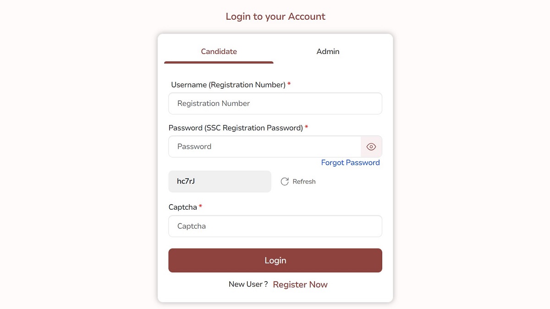The width and height of the screenshot is (550, 309).
Task: Click the Username (Registration Number) label
Action: tap(228, 85)
